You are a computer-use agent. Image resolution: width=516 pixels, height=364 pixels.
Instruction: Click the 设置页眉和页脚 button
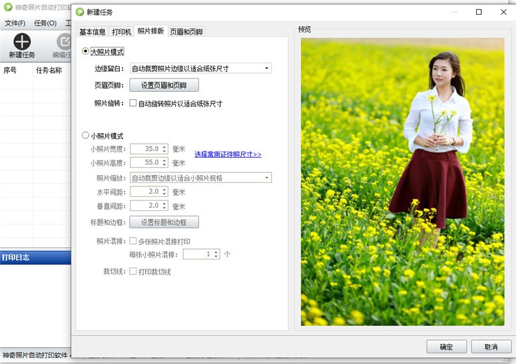coord(164,85)
